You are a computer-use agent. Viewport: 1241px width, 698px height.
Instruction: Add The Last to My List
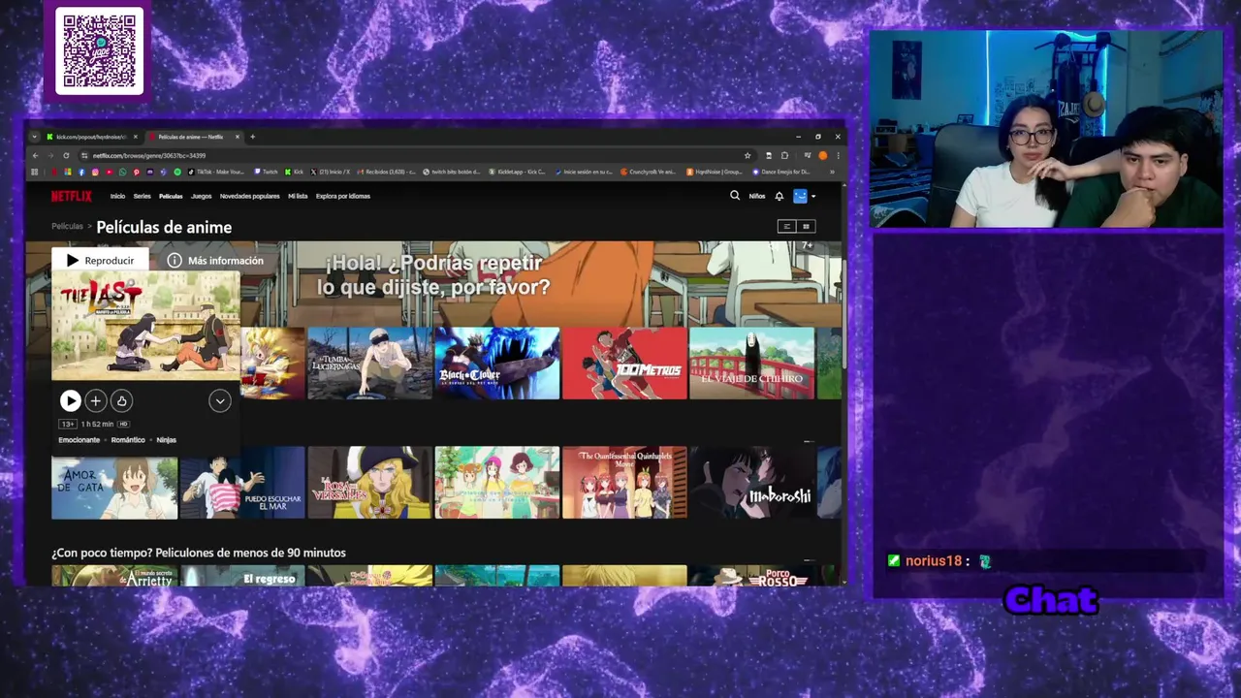coord(95,400)
